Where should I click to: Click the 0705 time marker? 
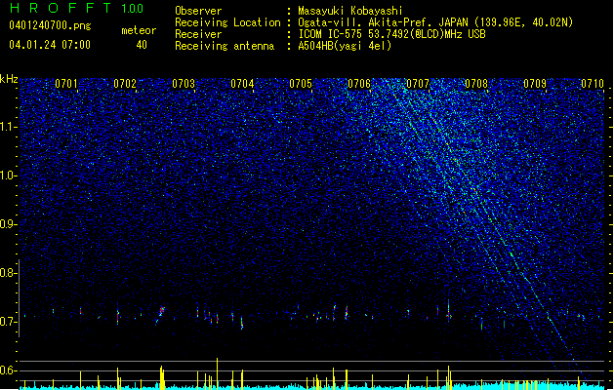[301, 84]
